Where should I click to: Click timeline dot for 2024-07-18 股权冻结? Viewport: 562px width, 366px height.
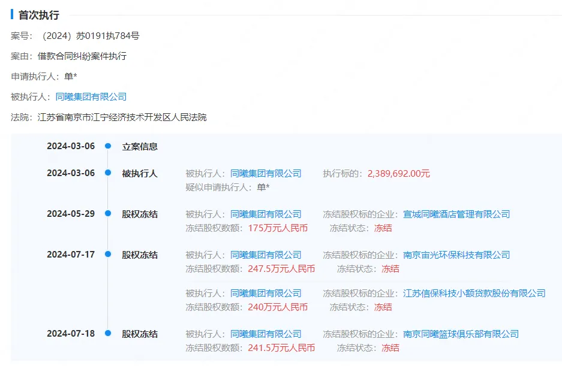coord(108,334)
